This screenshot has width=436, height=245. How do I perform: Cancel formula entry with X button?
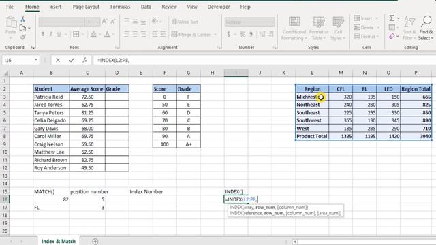tap(58, 60)
